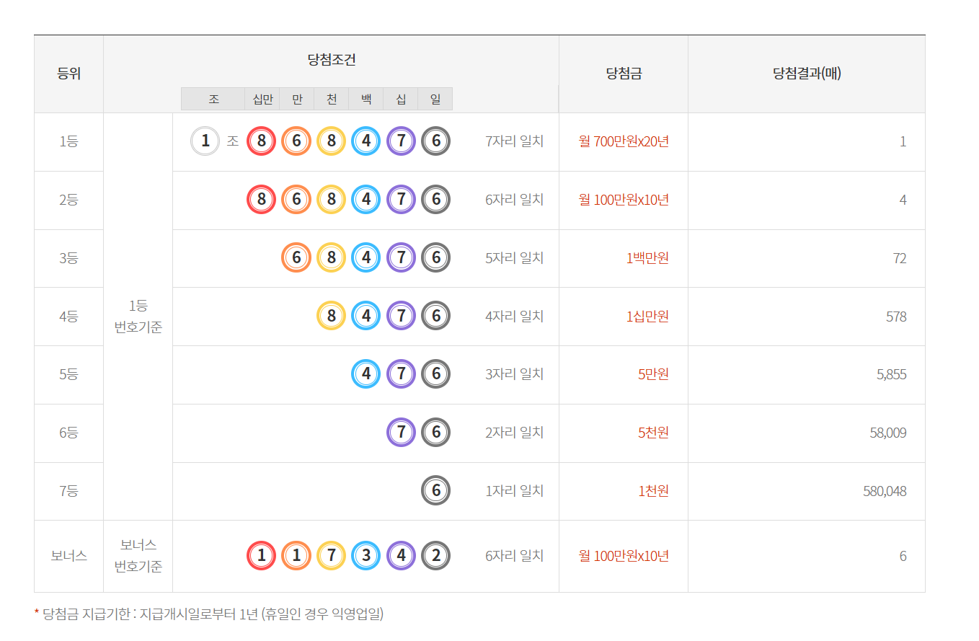Click the prize 1십만원
The width and height of the screenshot is (979, 641).
647,316
